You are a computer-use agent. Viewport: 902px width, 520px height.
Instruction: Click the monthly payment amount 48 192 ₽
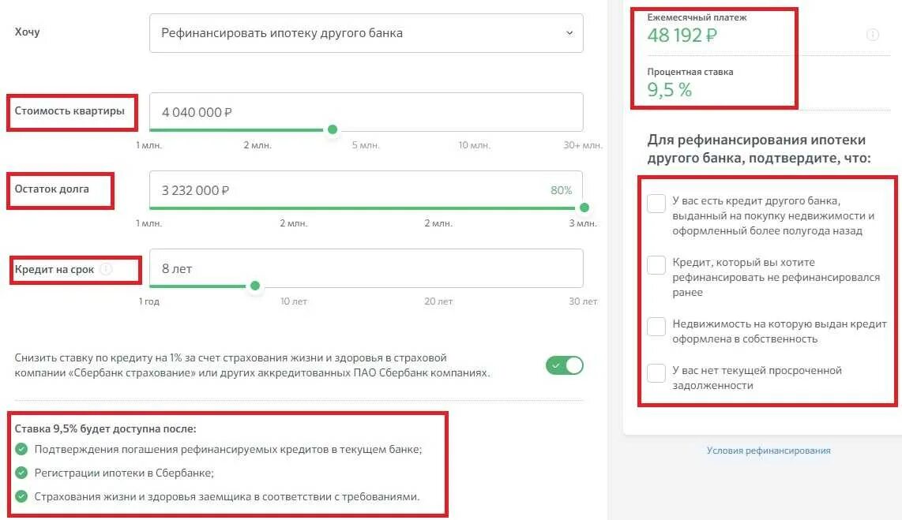(x=682, y=35)
